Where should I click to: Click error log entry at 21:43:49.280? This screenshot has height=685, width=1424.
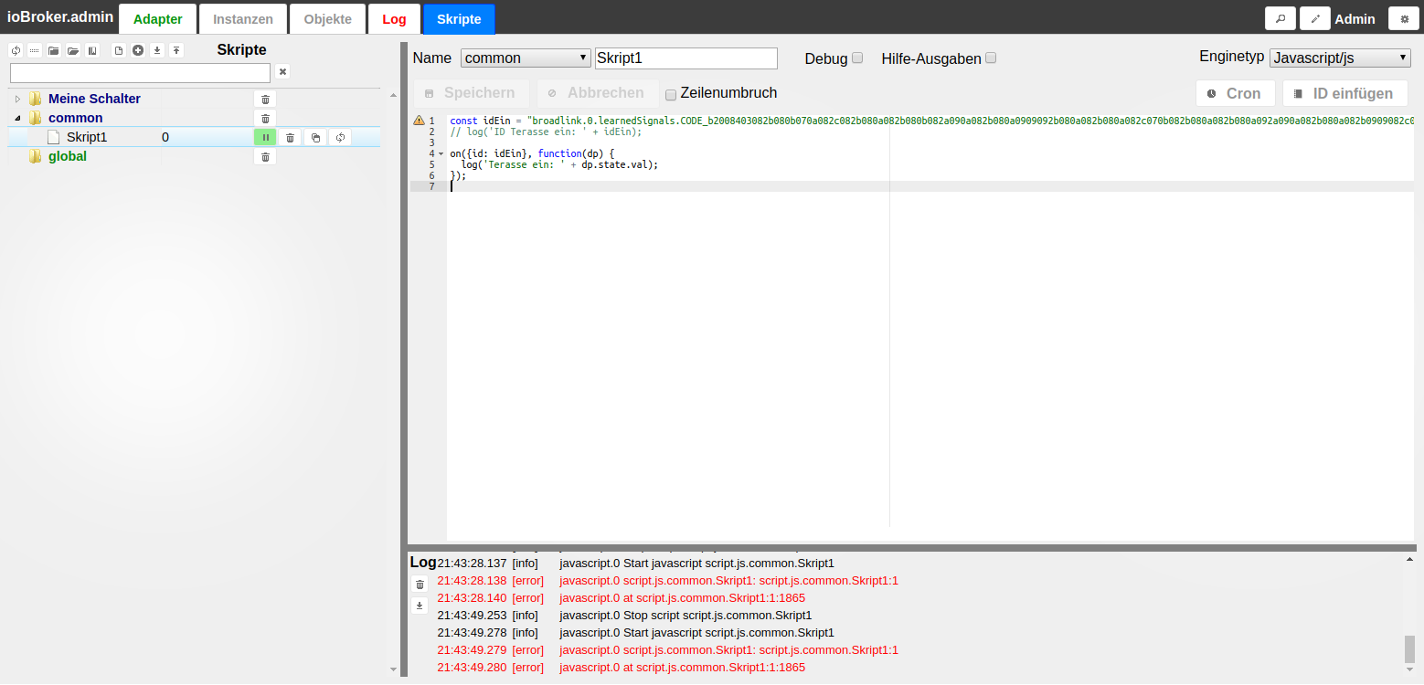click(622, 668)
